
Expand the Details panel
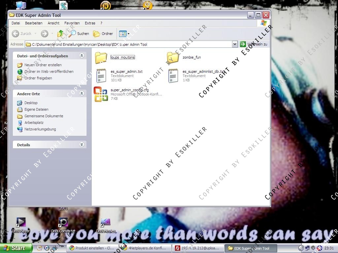(82, 145)
